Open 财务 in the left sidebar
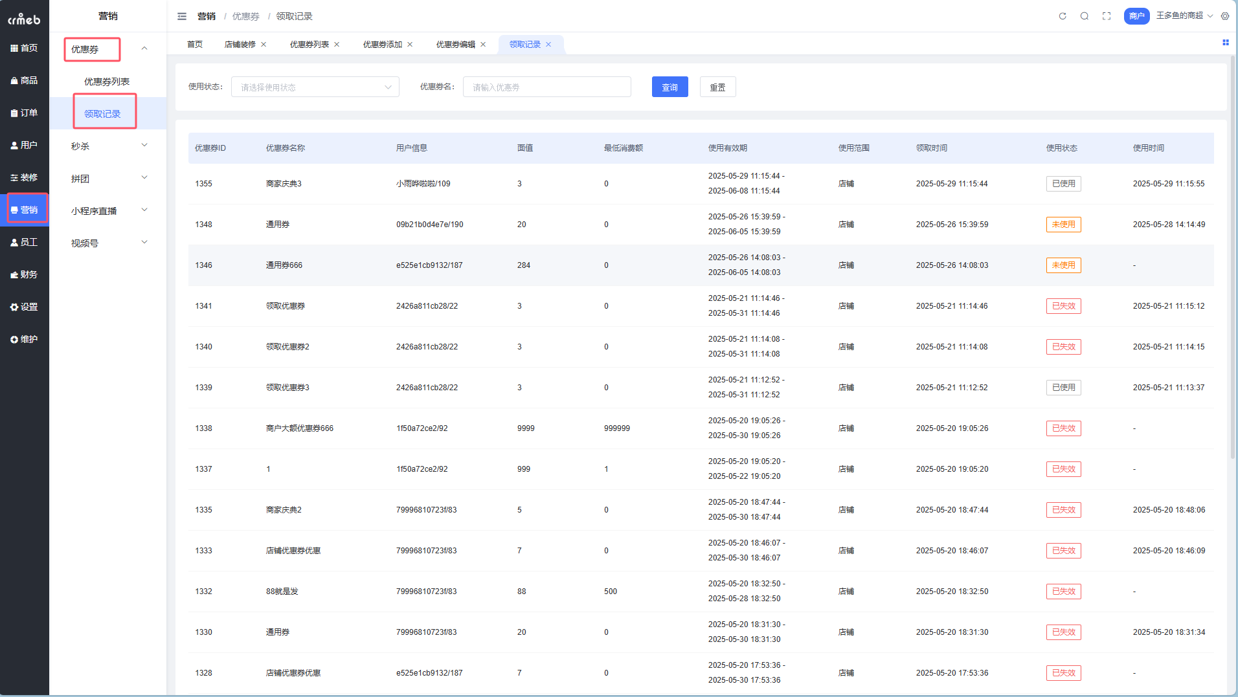The image size is (1238, 697). [x=25, y=274]
